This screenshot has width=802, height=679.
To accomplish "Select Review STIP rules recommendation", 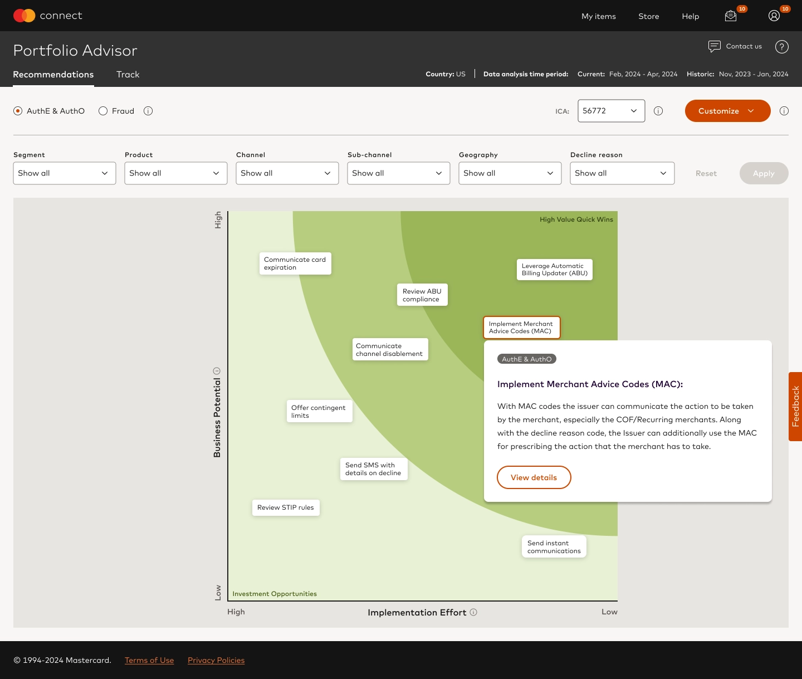I will (x=286, y=507).
